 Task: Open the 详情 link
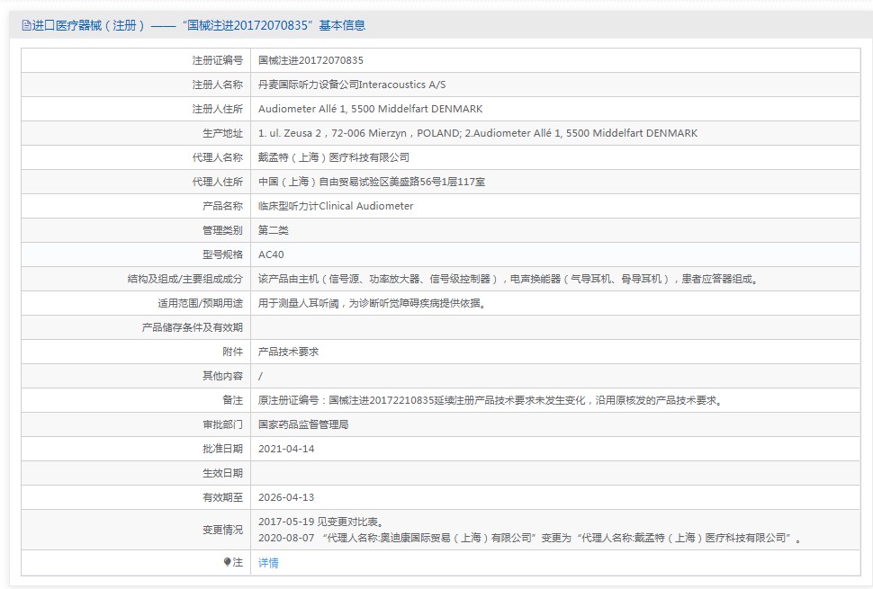click(x=268, y=563)
